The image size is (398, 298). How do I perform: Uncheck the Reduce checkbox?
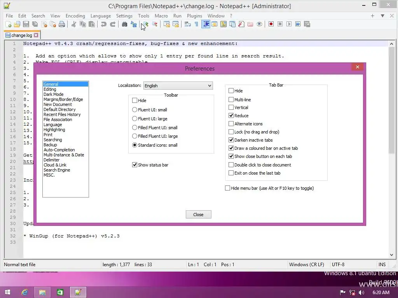(x=231, y=116)
